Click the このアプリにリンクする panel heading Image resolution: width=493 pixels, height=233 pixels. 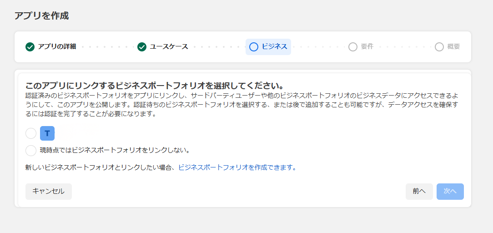155,86
